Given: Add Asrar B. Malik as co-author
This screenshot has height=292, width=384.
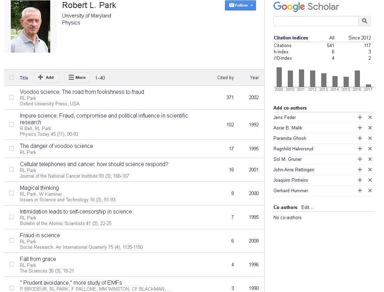Looking at the screenshot, I should point(360,128).
